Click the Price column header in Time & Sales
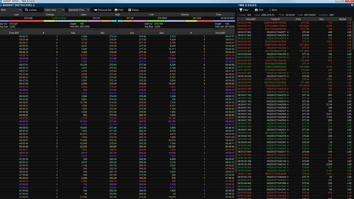The image size is (354, 199). 298,19
